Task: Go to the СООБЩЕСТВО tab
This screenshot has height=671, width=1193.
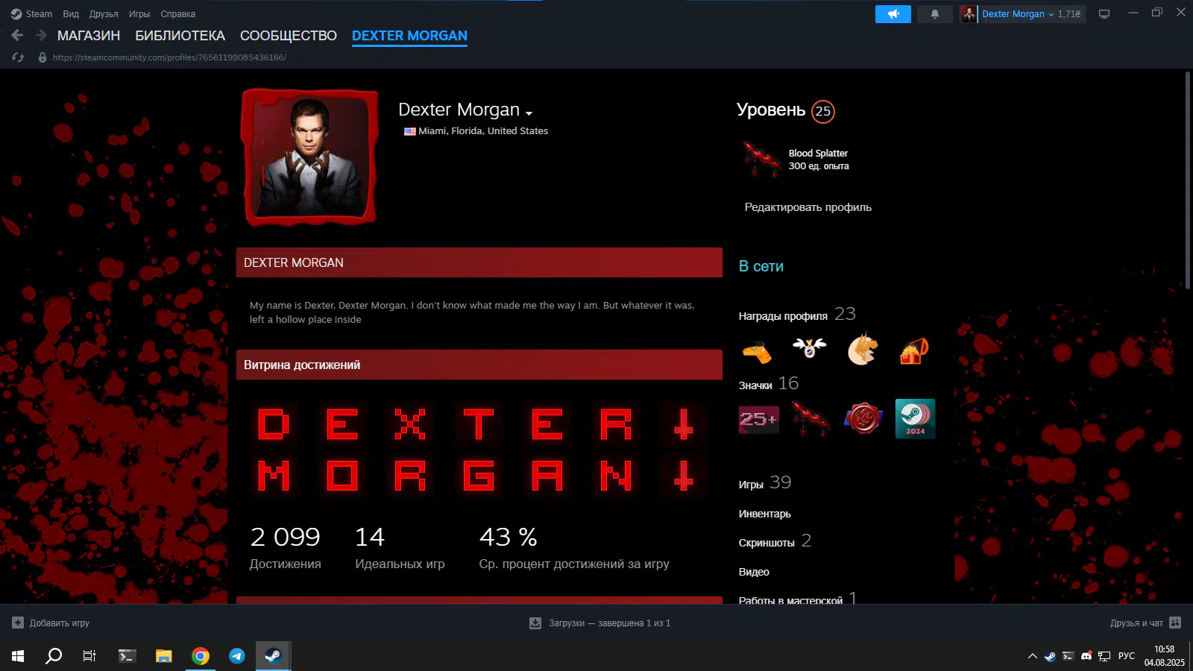Action: point(289,36)
